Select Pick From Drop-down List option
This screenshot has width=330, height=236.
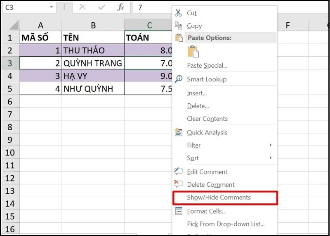click(x=226, y=224)
